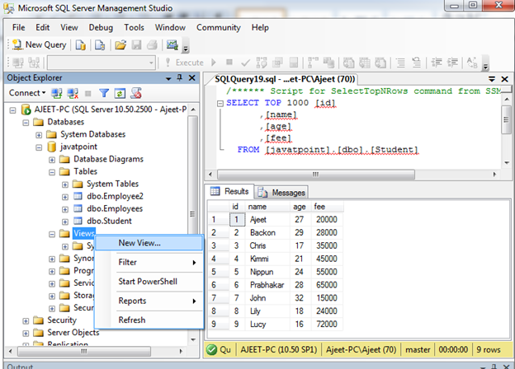This screenshot has width=515, height=369.
Task: Select the cell with fee 72000
Action: coord(327,324)
